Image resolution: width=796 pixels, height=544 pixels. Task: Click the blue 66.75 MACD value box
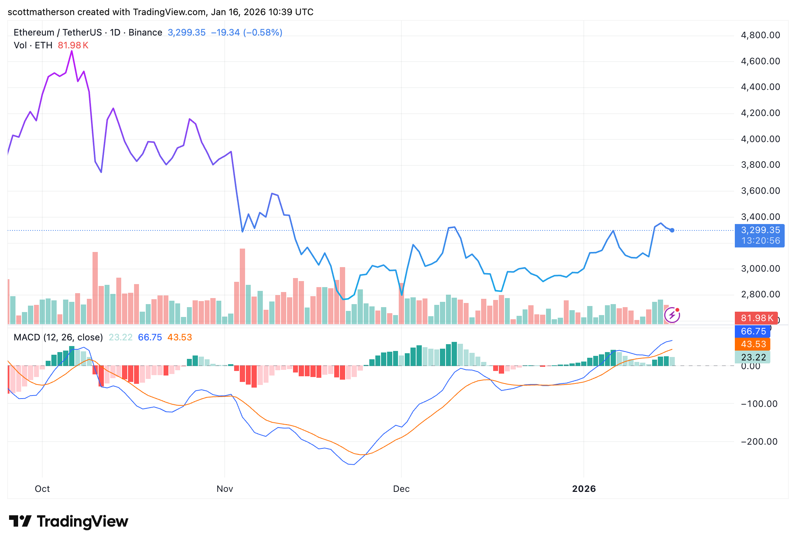click(x=753, y=331)
